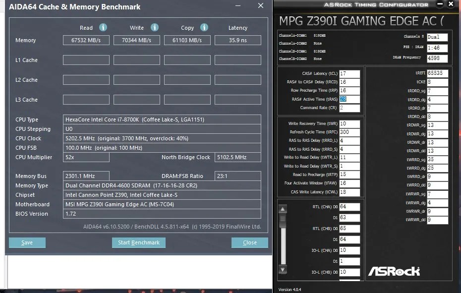Click the Copy bandwidth info icon
This screenshot has height=293, width=461.
(204, 28)
